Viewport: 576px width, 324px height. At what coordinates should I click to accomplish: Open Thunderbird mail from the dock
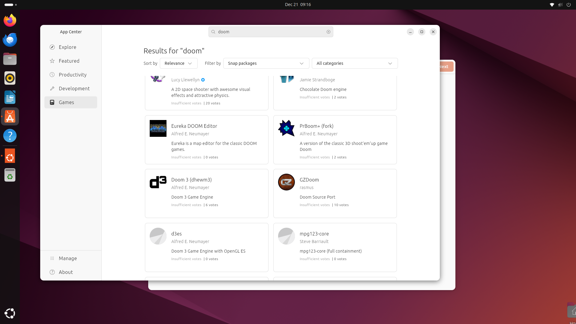[10, 40]
